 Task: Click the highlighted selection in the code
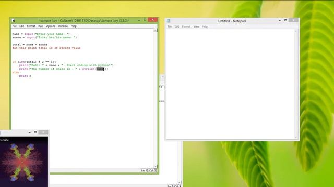coord(100,69)
